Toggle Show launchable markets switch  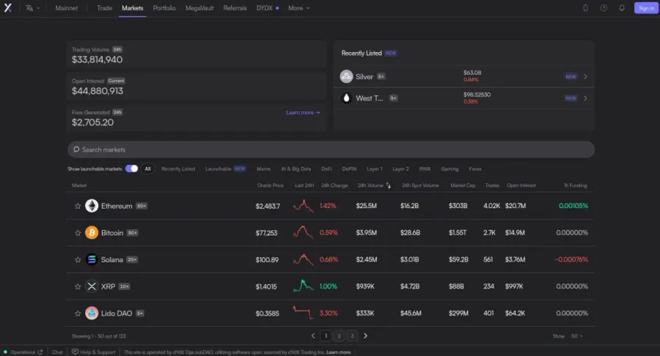coord(131,168)
